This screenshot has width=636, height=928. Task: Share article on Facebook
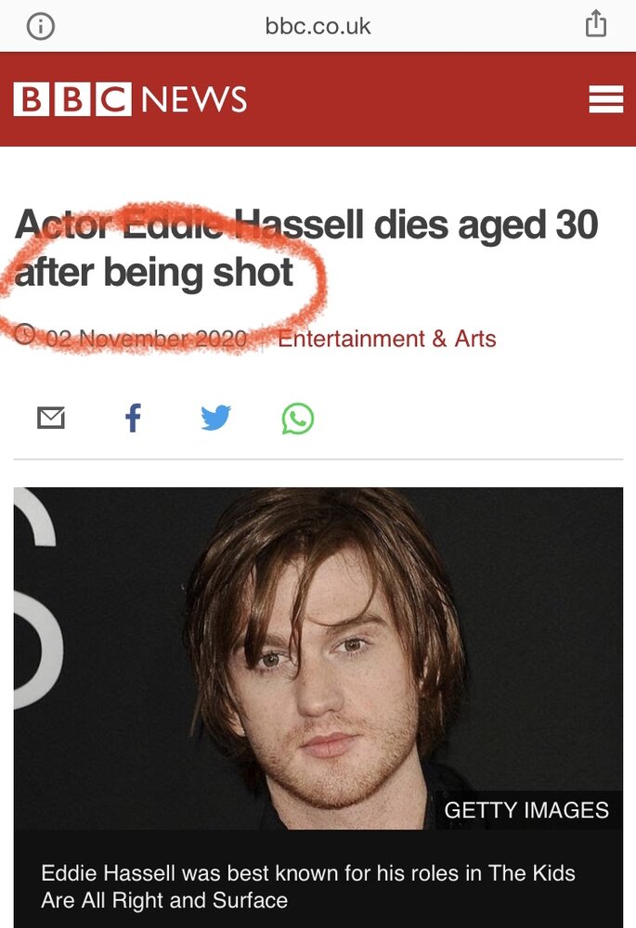click(x=134, y=418)
